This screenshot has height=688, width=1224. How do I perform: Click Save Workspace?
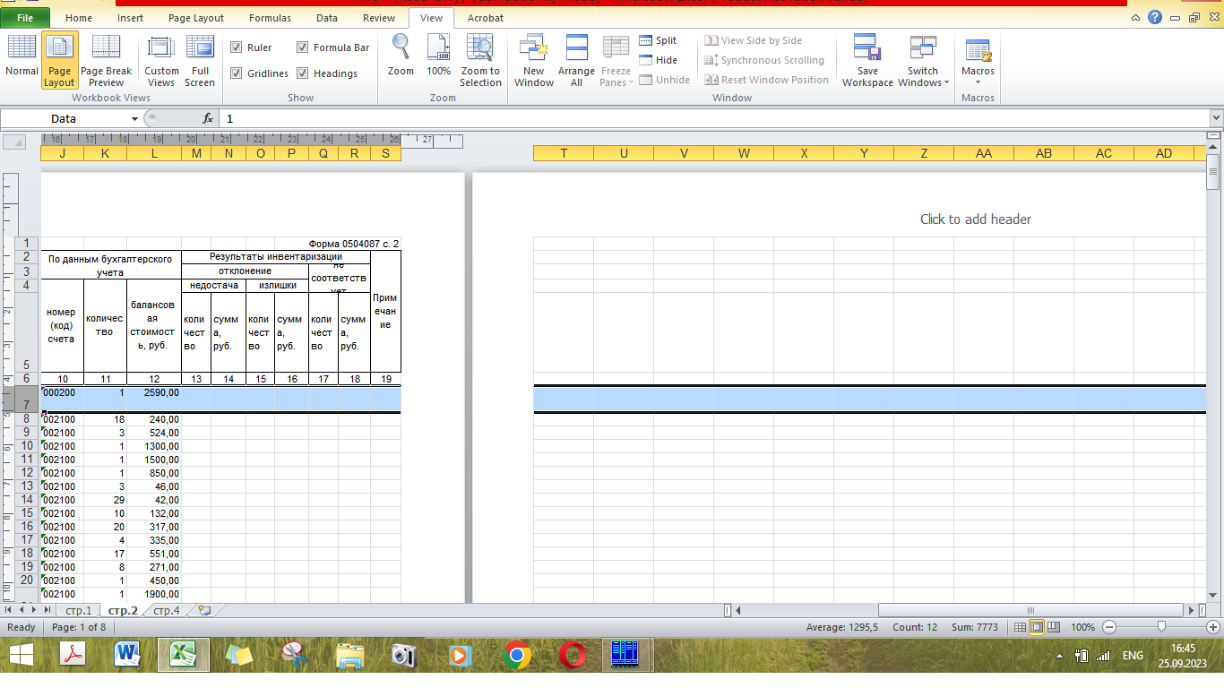(x=867, y=59)
